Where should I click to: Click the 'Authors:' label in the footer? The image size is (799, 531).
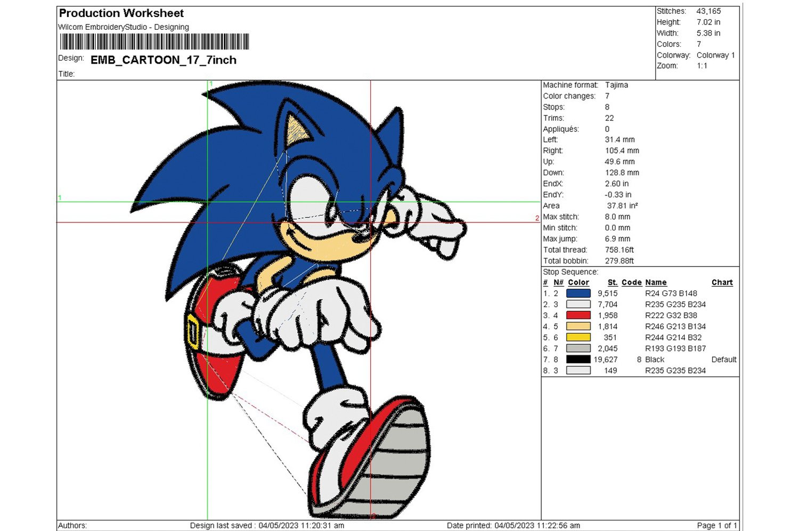pos(72,526)
